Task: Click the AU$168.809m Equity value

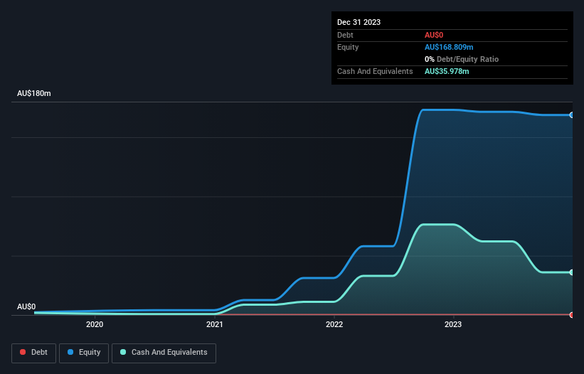Action: (x=449, y=47)
